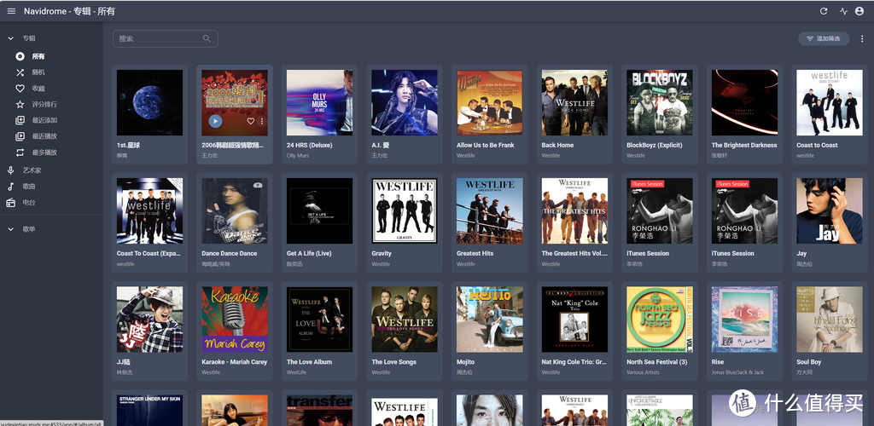Viewport: 874px width, 426px height.
Task: Collapse the 专辑 sidebar section chevron
Action: point(10,38)
